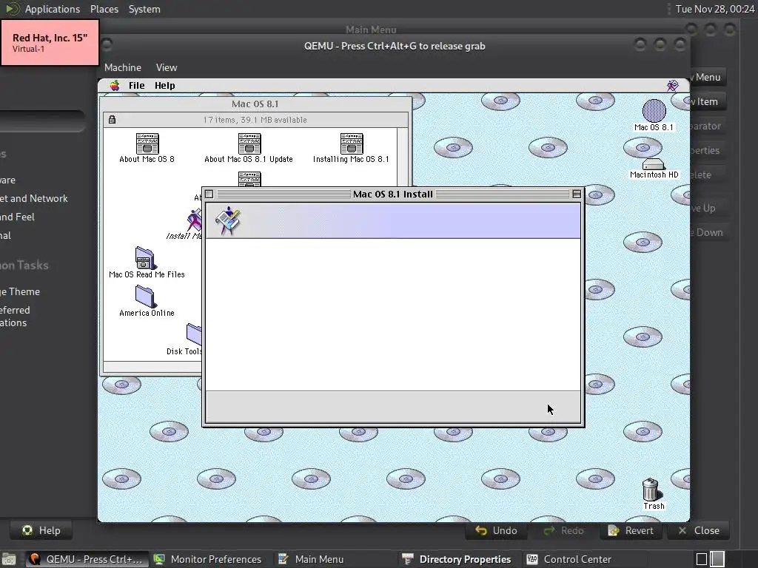Click the Mac OS 8.1 Install title bar
This screenshot has width=758, height=568.
coord(392,195)
